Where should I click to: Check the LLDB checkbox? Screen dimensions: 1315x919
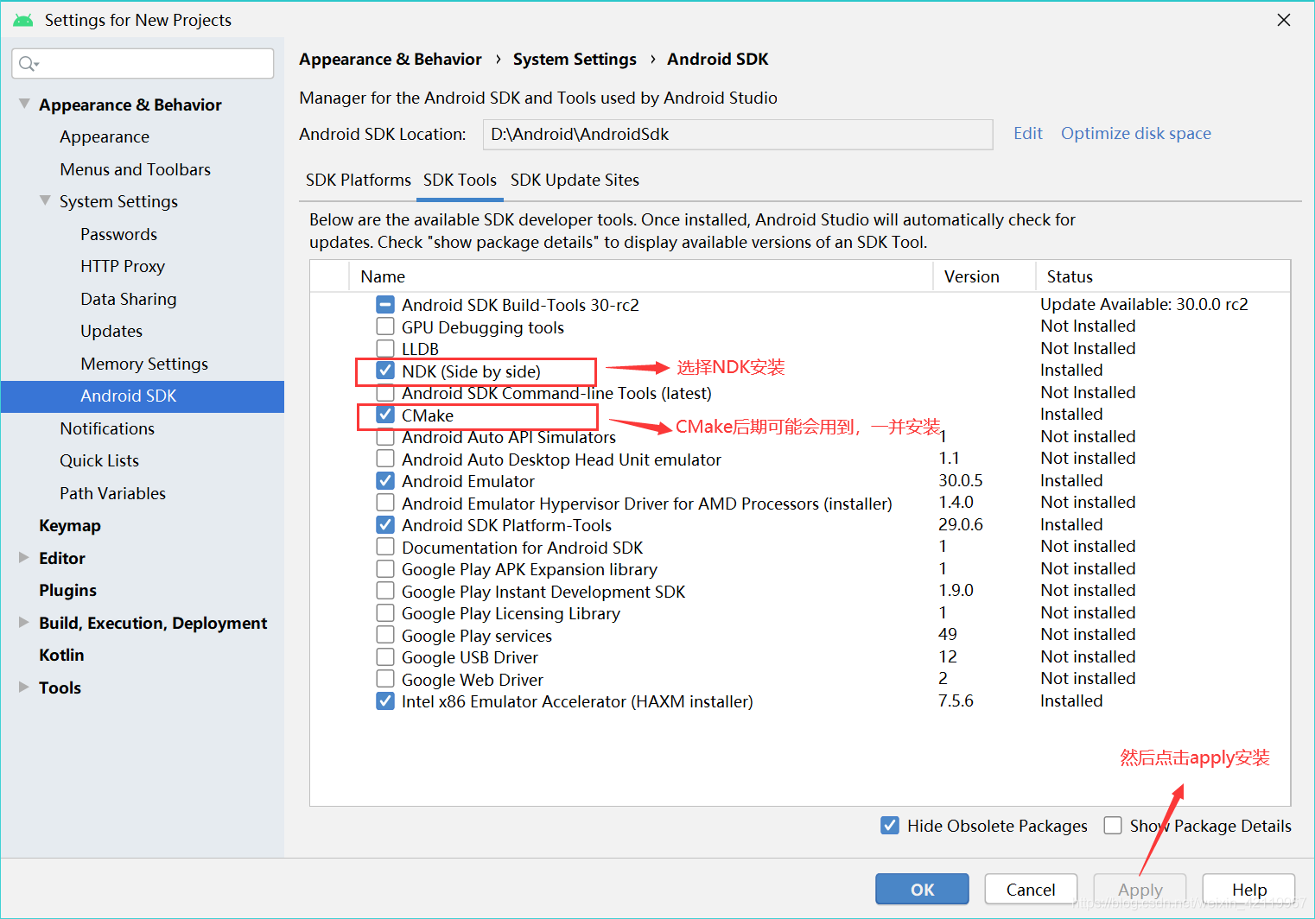385,349
